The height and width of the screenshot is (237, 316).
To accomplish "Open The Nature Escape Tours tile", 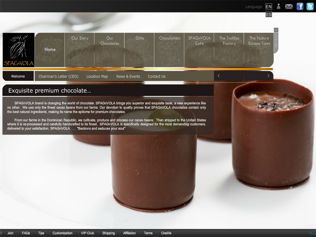I will (x=259, y=50).
